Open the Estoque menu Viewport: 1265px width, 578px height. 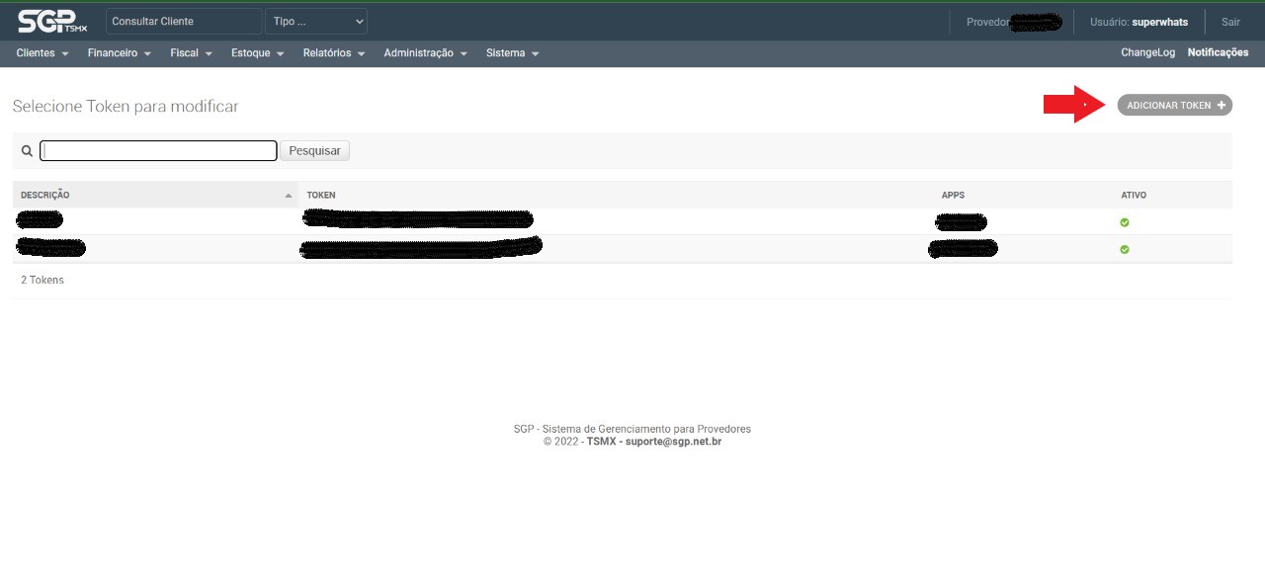pyautogui.click(x=257, y=53)
